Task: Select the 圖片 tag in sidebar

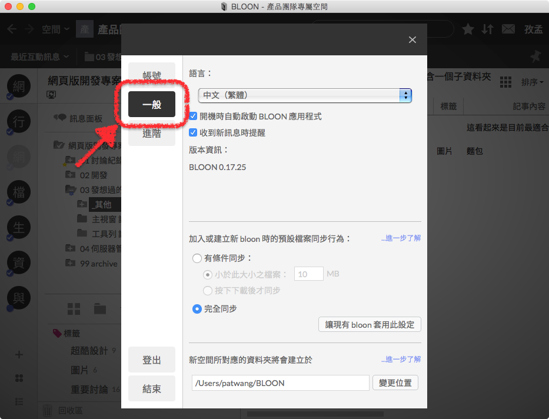Action: (x=79, y=370)
